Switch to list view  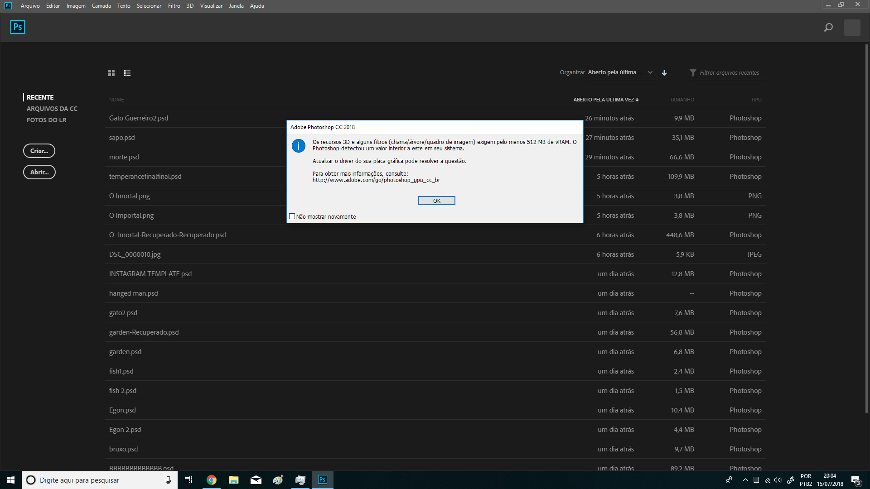point(127,73)
